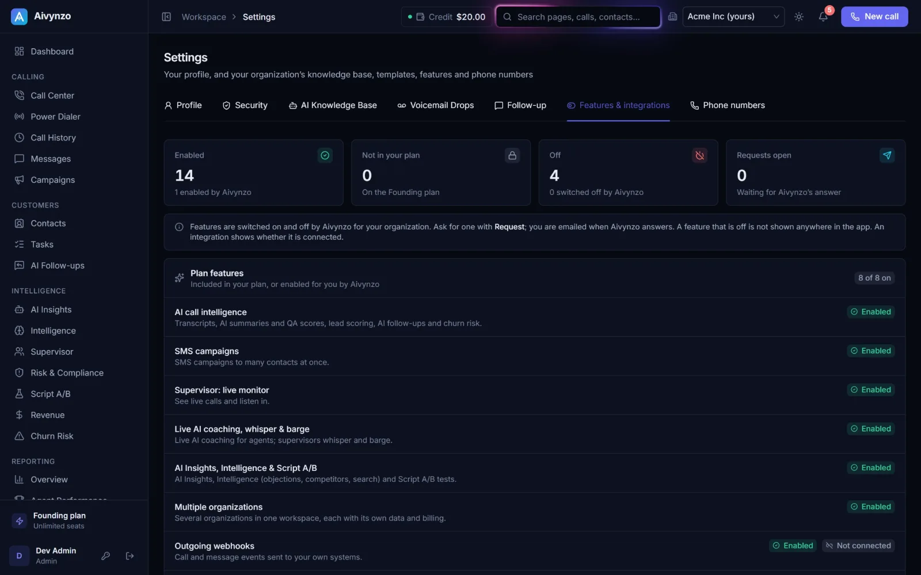This screenshot has width=921, height=575.
Task: Open Campaigns from the sidebar
Action: tap(74, 180)
